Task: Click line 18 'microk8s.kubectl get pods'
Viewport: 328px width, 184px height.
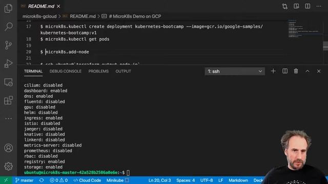Action: (x=77, y=39)
